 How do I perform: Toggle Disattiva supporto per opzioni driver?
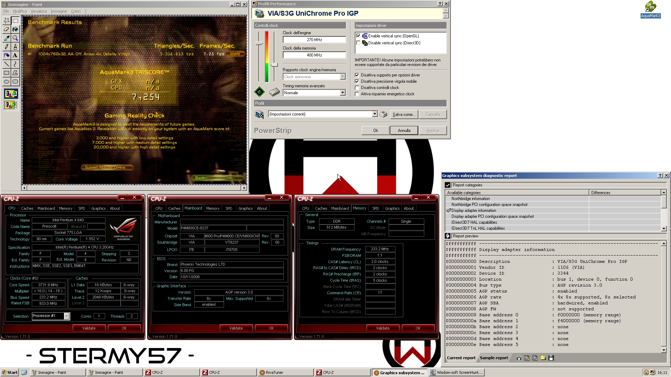357,75
